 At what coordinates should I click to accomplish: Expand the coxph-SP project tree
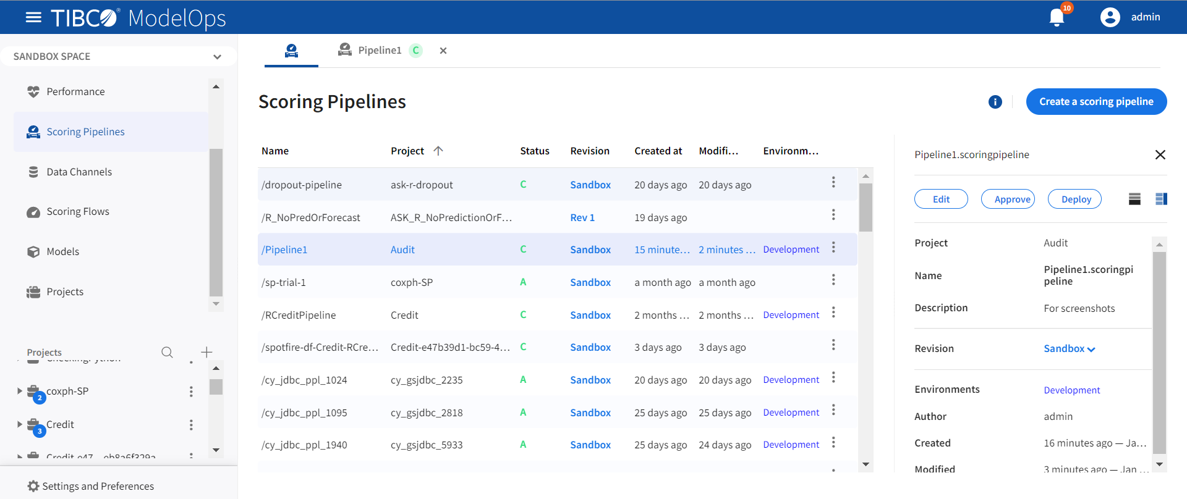pyautogui.click(x=20, y=391)
